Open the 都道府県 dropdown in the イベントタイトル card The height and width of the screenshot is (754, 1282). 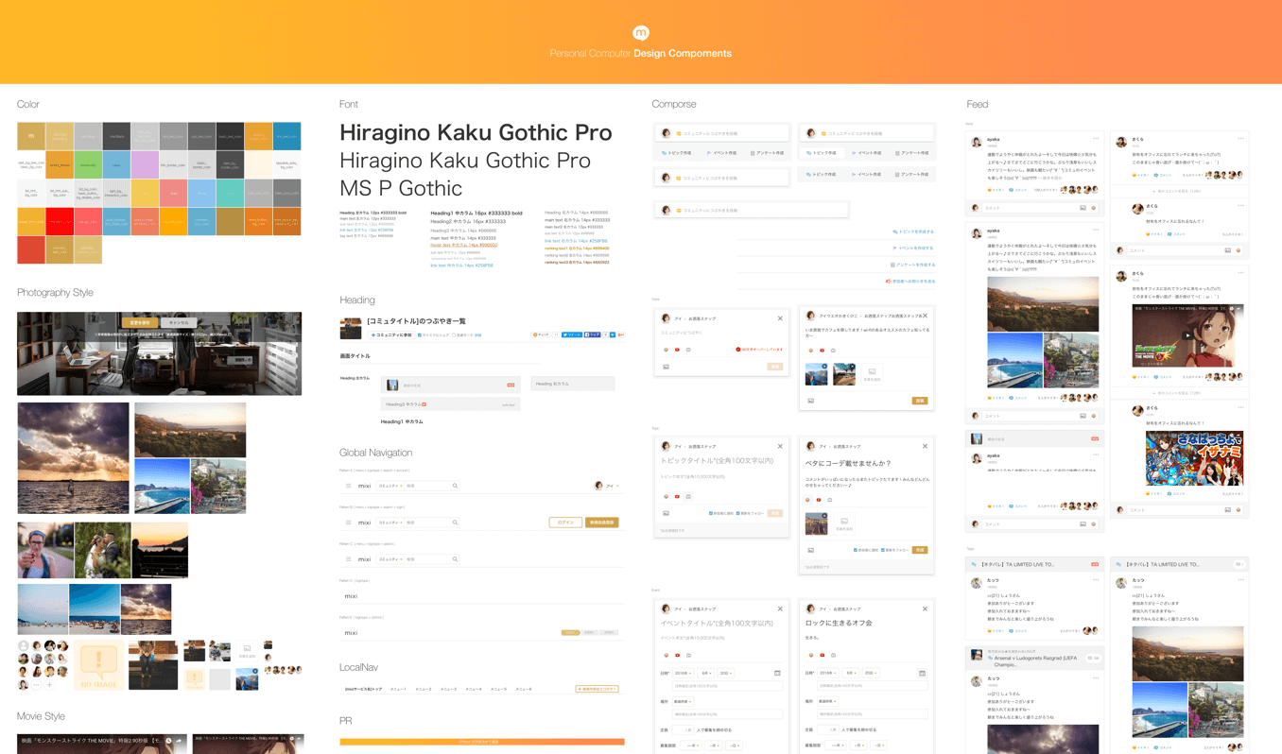point(683,701)
